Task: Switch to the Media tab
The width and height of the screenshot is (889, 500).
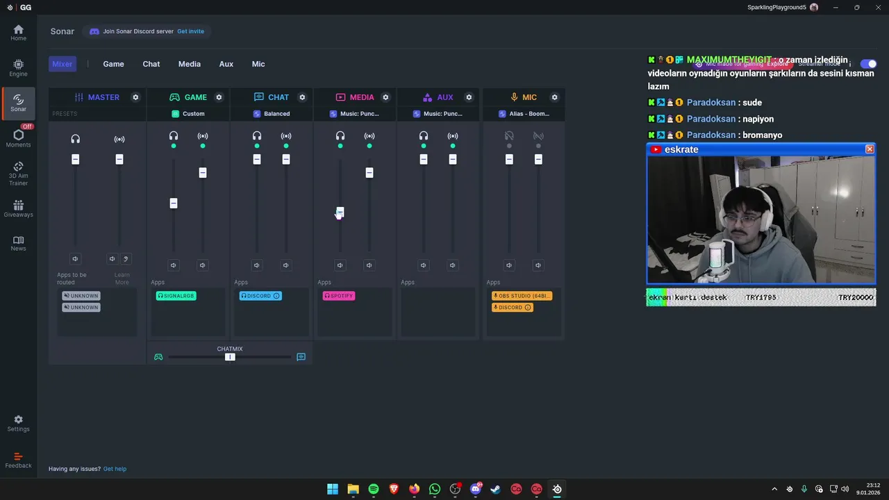Action: click(190, 64)
